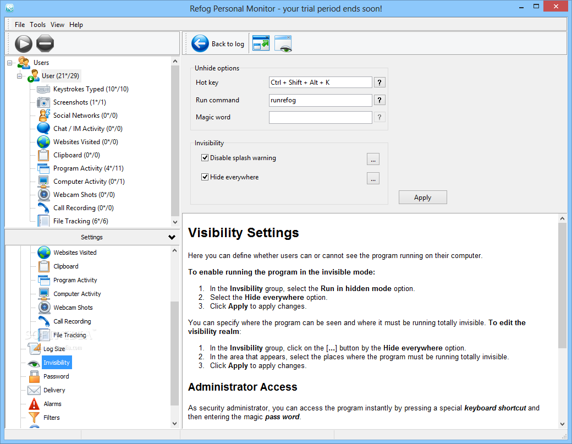Select Program Activity (4*/11) row

coord(89,168)
